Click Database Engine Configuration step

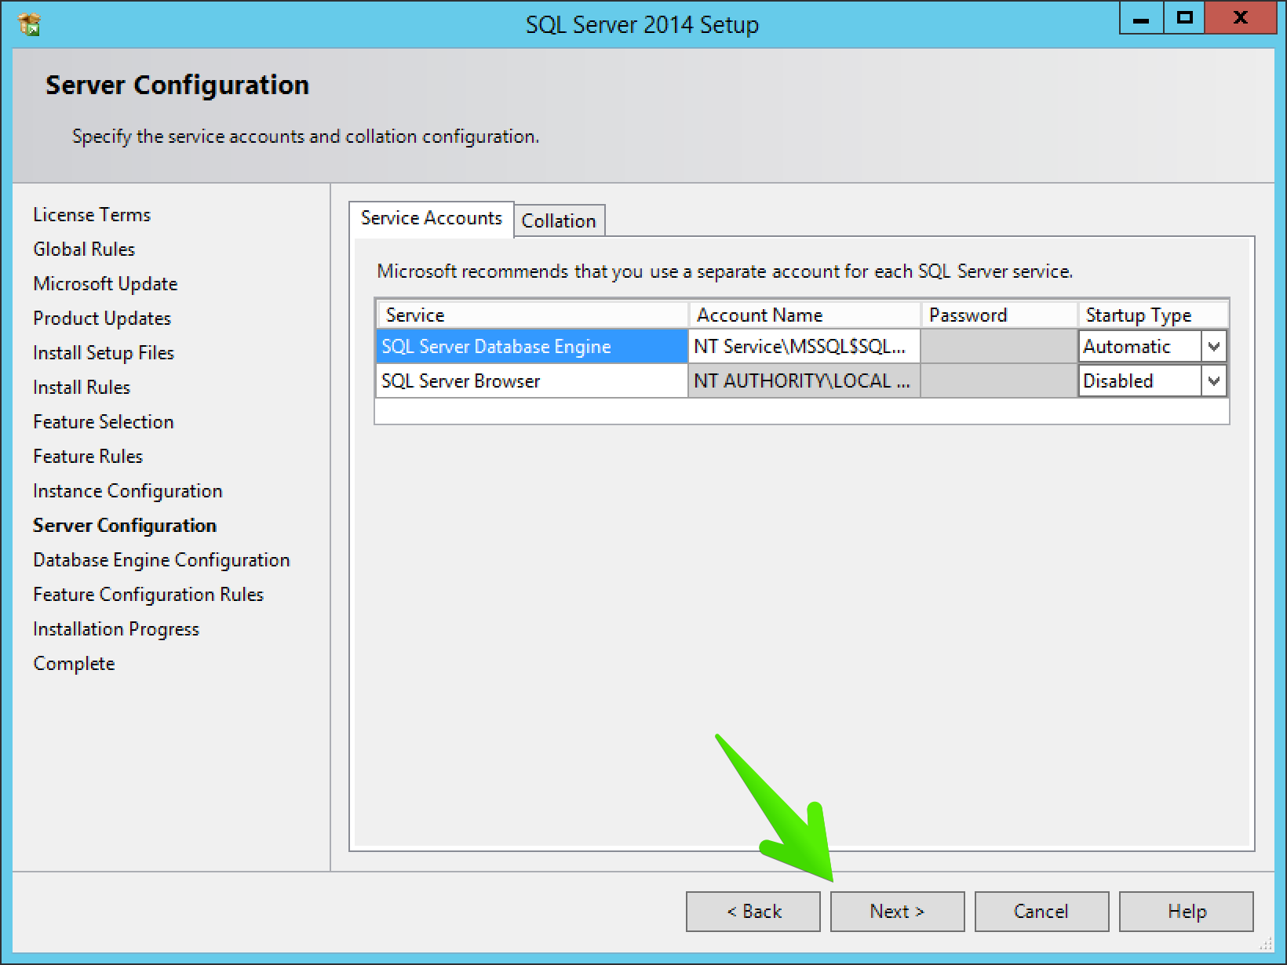(x=162, y=559)
